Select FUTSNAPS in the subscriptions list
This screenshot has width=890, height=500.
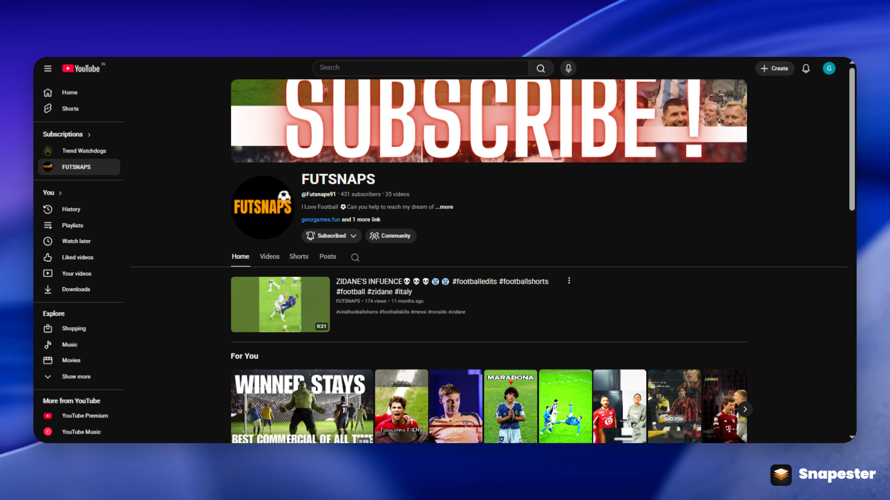click(x=79, y=167)
